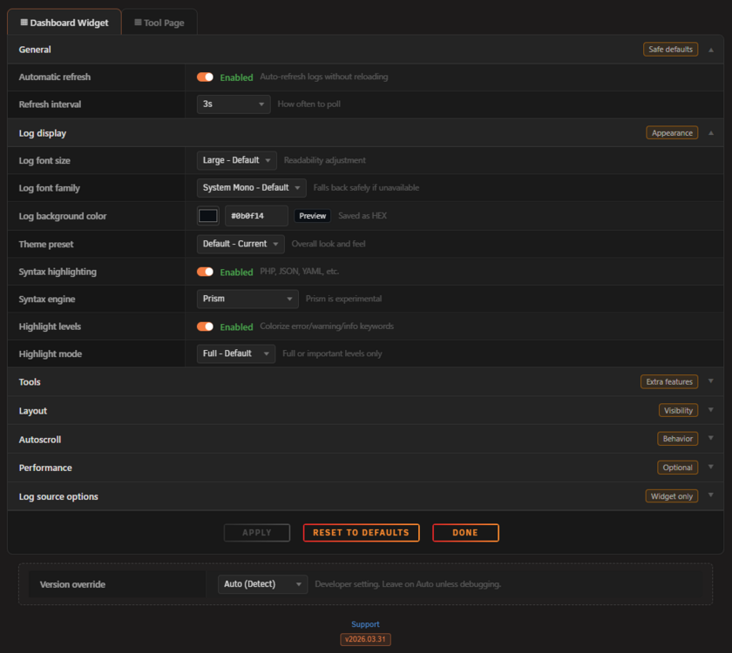Click the Visibility badge on Layout
Screen dimensions: 732x653
click(678, 410)
